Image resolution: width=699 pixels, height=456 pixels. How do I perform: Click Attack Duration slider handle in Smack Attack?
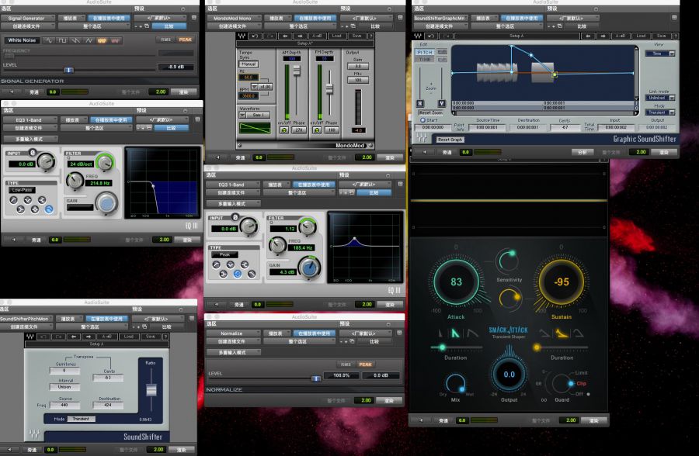pyautogui.click(x=442, y=347)
